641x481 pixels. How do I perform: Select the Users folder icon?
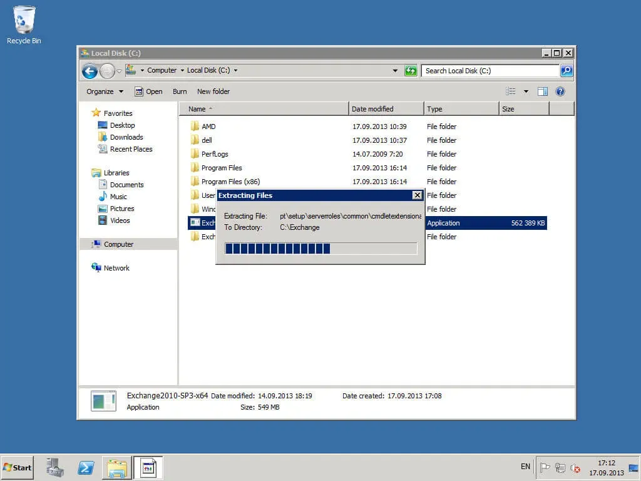click(x=195, y=195)
